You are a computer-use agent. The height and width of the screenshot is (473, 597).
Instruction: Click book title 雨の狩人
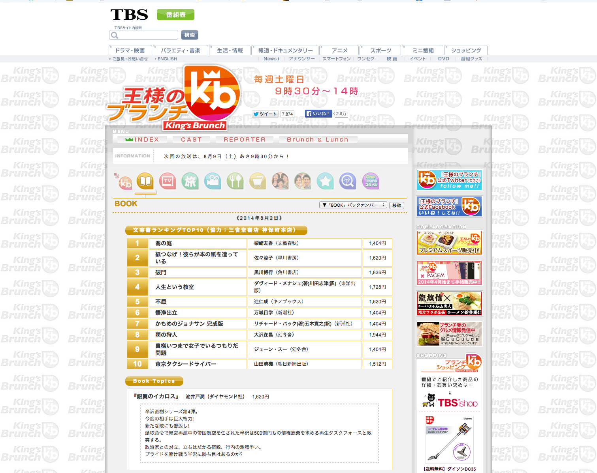click(x=166, y=335)
